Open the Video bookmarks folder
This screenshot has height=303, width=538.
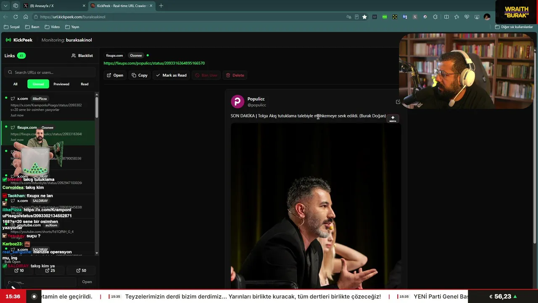tap(53, 27)
